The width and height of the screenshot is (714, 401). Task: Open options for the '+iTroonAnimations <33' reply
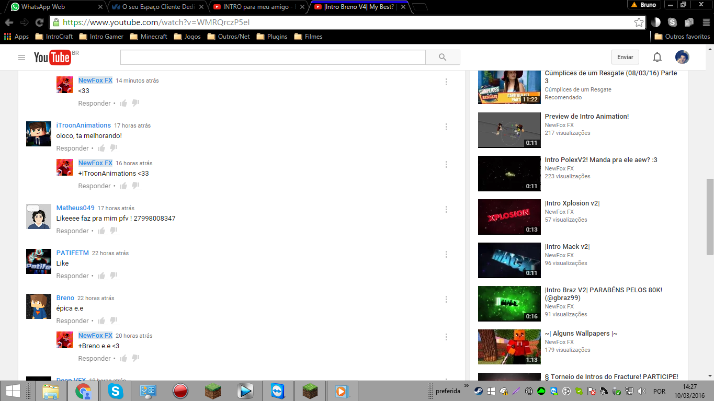(446, 164)
